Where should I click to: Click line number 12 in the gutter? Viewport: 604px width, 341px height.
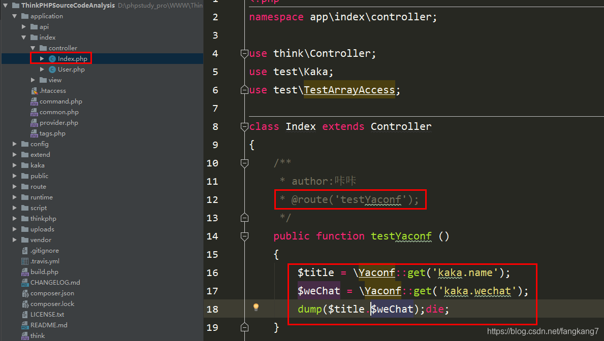pyautogui.click(x=212, y=200)
